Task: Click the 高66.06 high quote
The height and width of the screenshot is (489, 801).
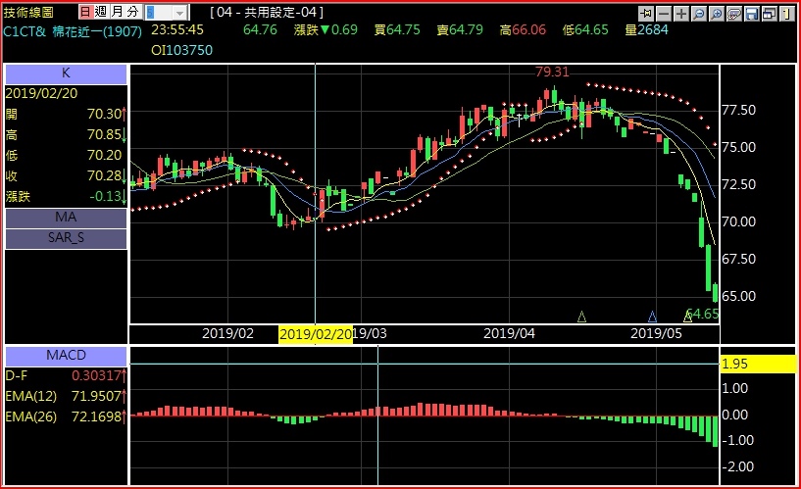Action: (x=523, y=30)
